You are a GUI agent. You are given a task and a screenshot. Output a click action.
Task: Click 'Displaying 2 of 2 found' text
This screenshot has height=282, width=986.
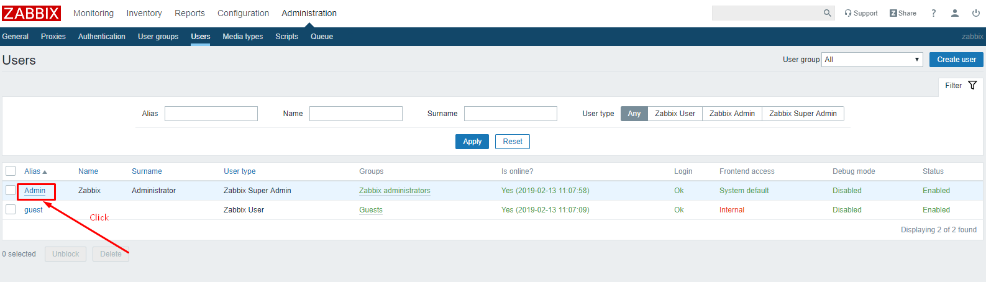pos(939,230)
